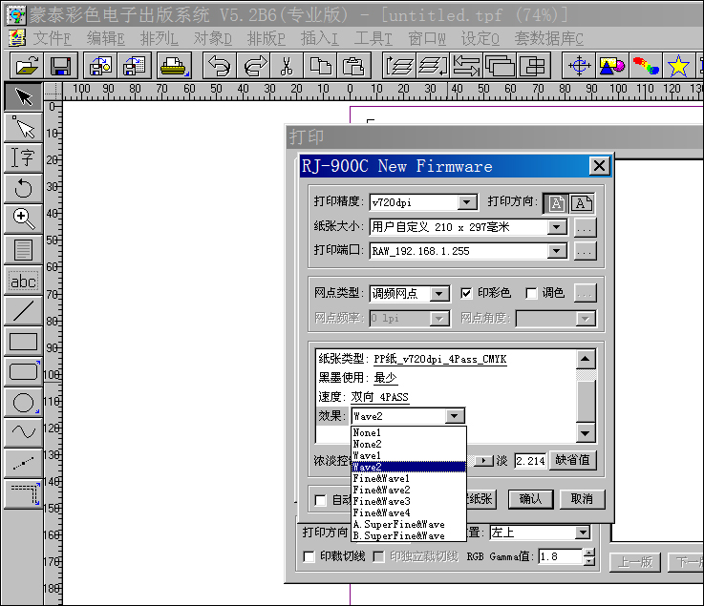Click the 确认 button
The height and width of the screenshot is (606, 704).
tap(531, 499)
